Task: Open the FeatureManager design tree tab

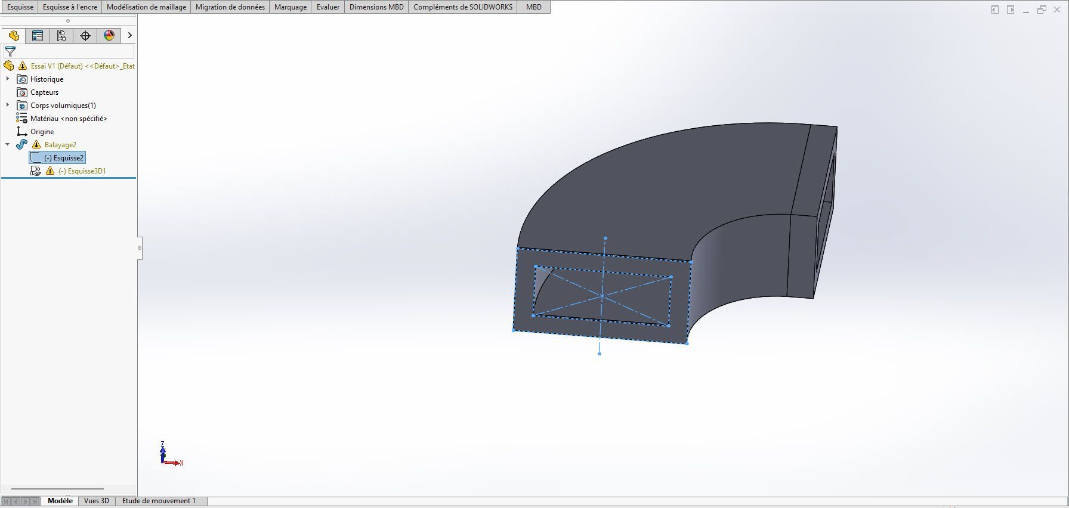Action: pyautogui.click(x=14, y=36)
